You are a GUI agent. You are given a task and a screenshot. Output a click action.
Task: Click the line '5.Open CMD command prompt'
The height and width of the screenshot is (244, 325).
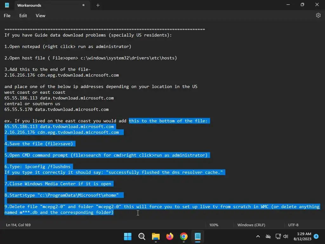click(106, 155)
